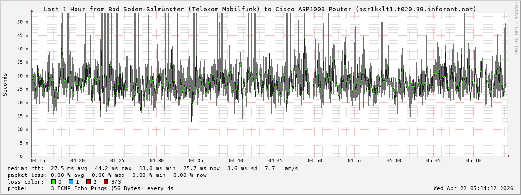Click the RRDTOOL / TOBI OETIKER watermark
The image size is (521, 195).
pyautogui.click(x=516, y=29)
